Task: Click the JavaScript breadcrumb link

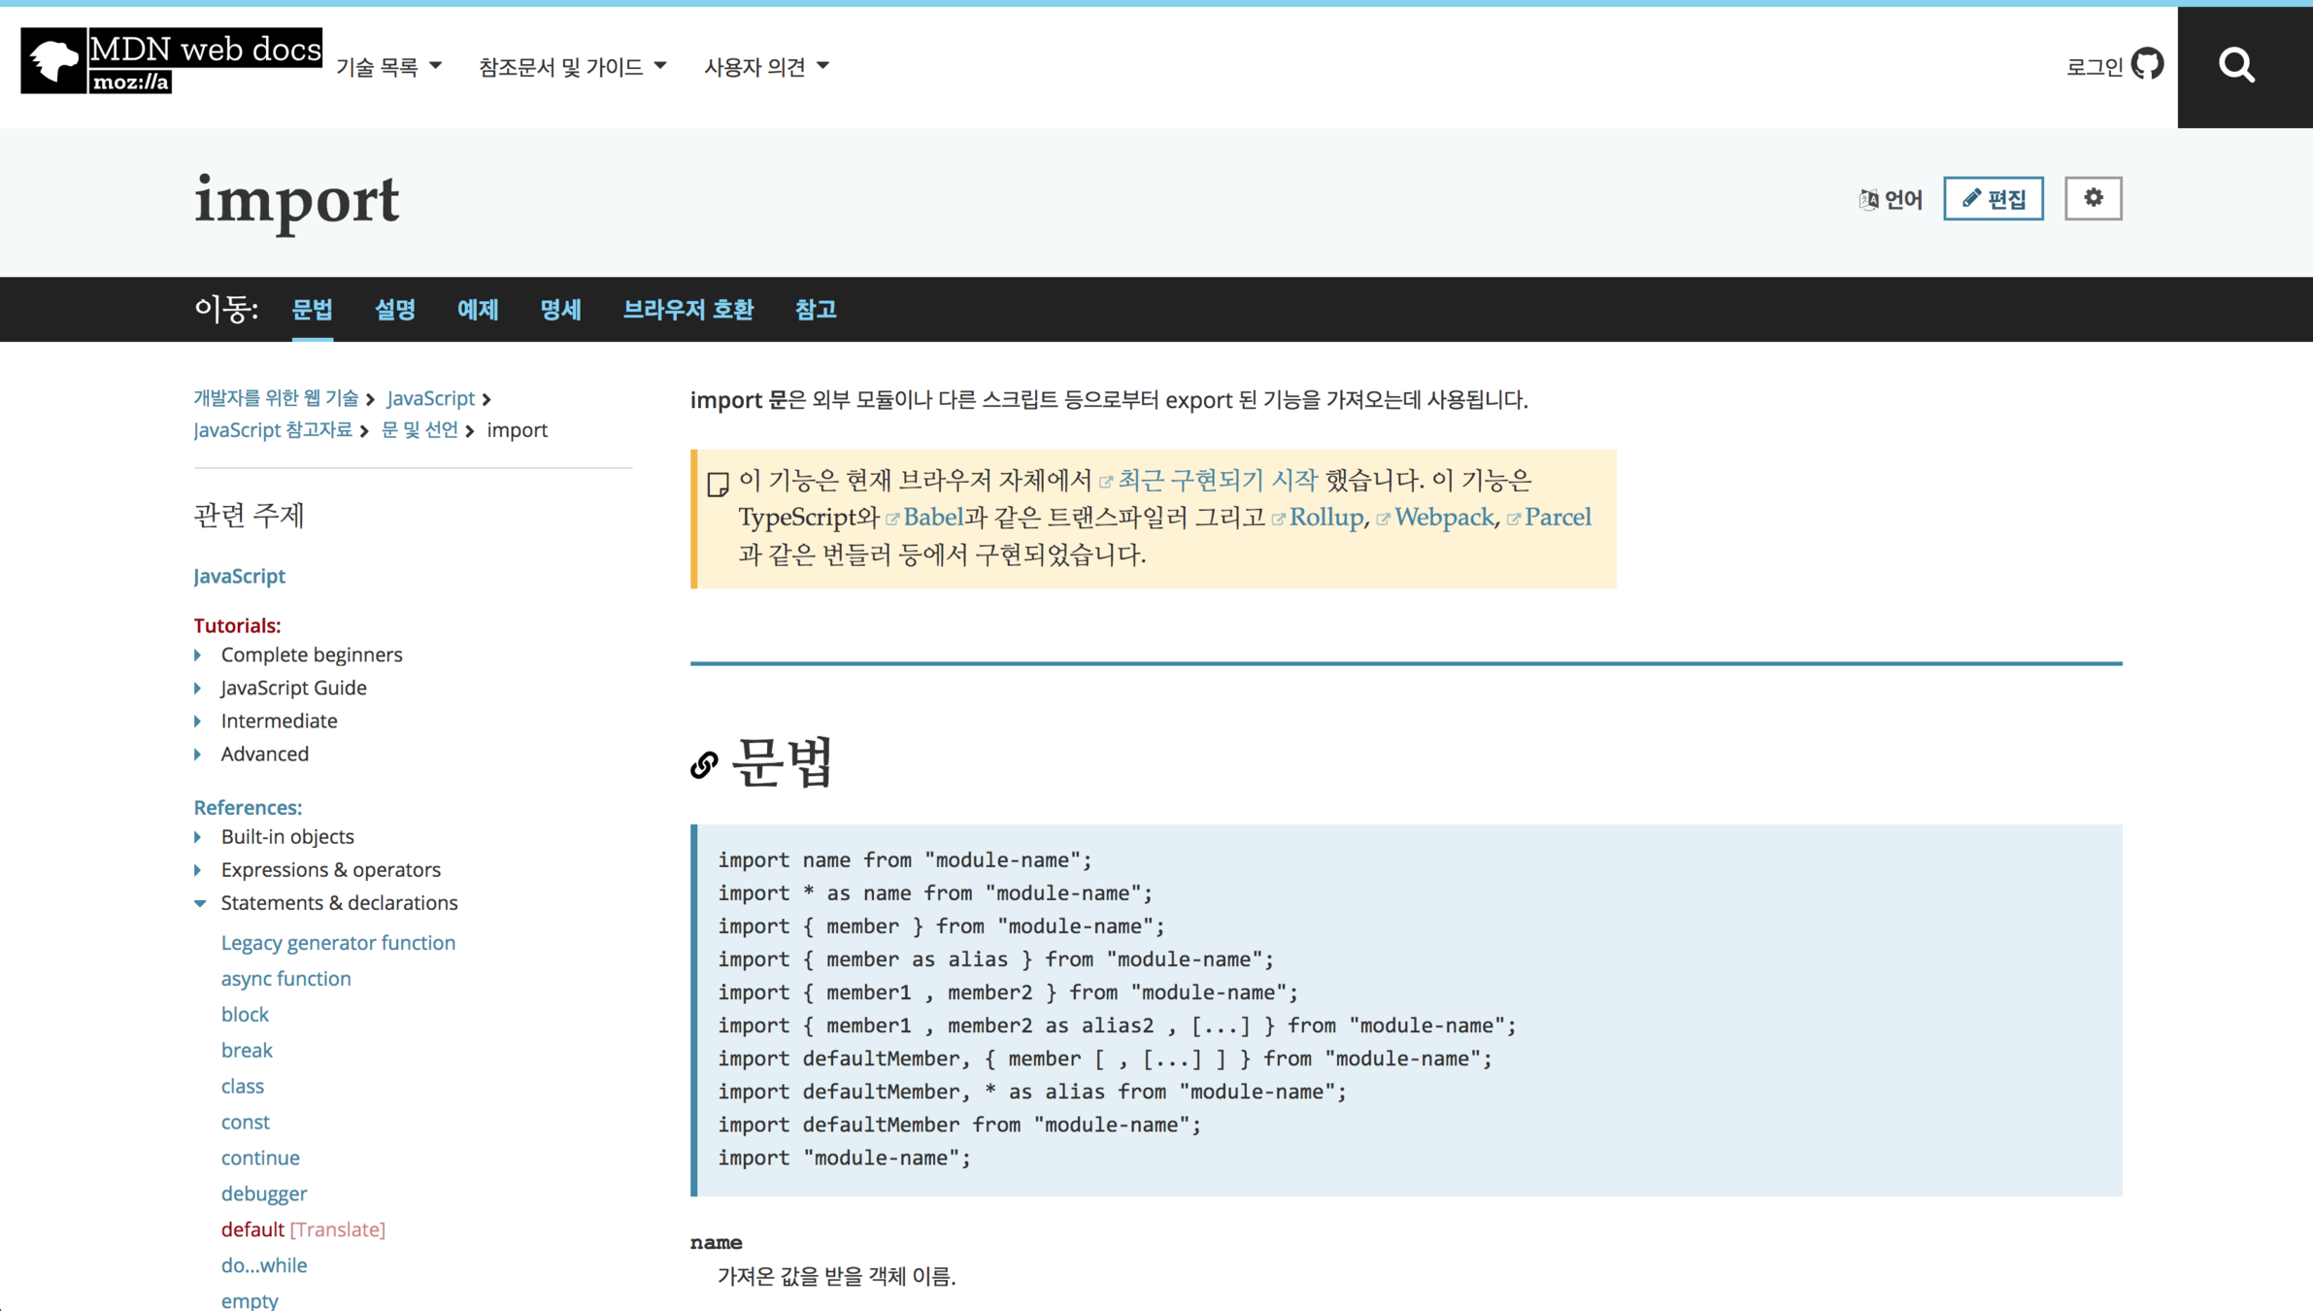Action: (430, 398)
